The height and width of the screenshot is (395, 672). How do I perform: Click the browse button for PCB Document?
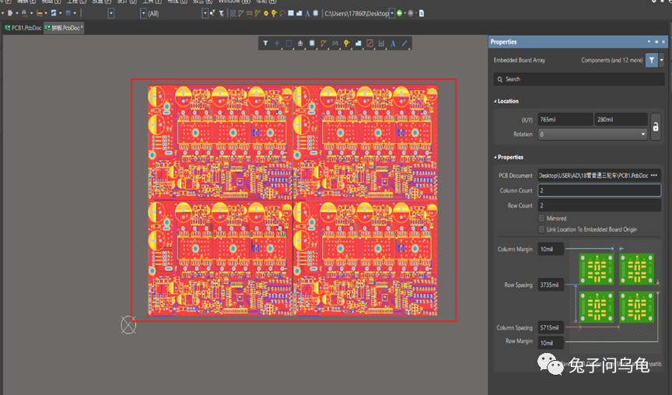pyautogui.click(x=653, y=176)
